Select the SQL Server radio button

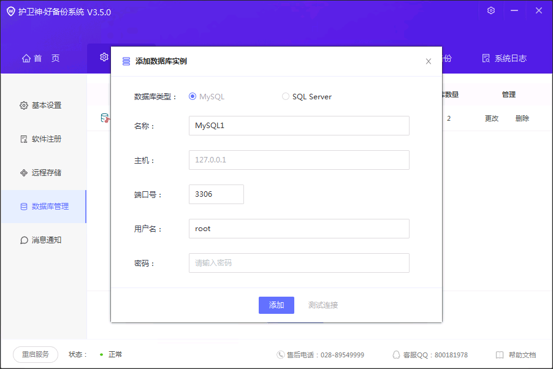285,96
